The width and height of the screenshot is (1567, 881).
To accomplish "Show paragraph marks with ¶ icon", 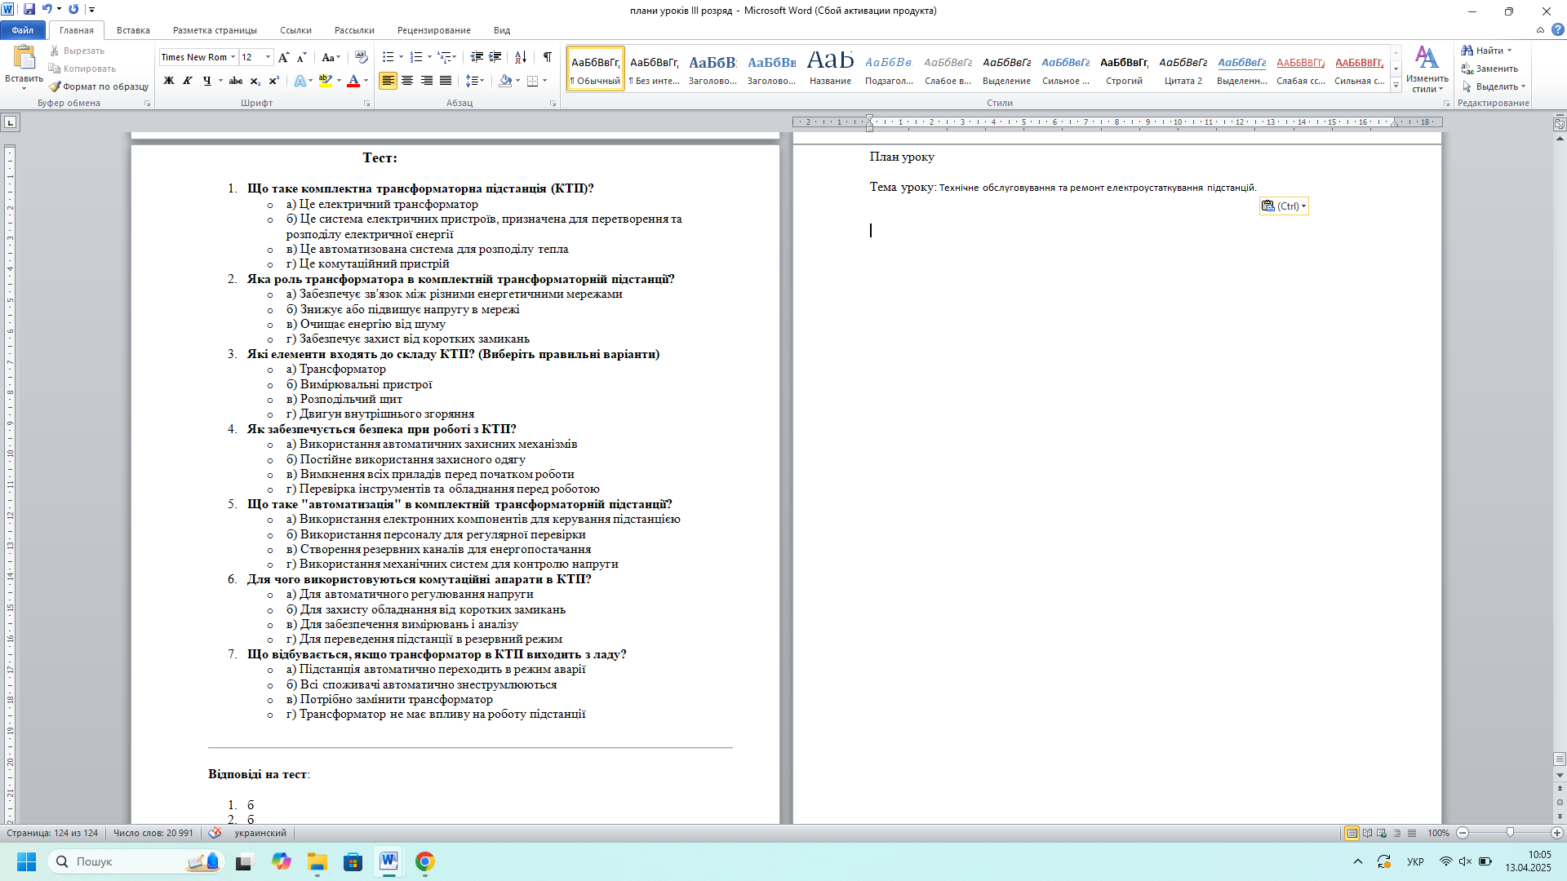I will [x=548, y=57].
